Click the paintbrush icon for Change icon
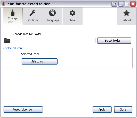The width and height of the screenshot is (137, 118). (13, 13)
